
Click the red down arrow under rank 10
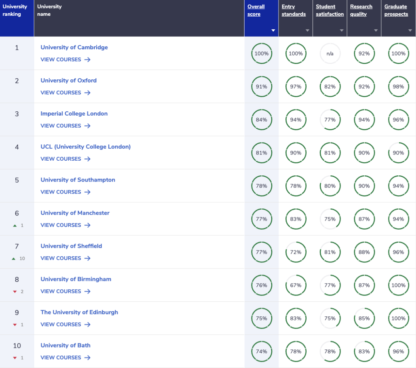(15, 358)
